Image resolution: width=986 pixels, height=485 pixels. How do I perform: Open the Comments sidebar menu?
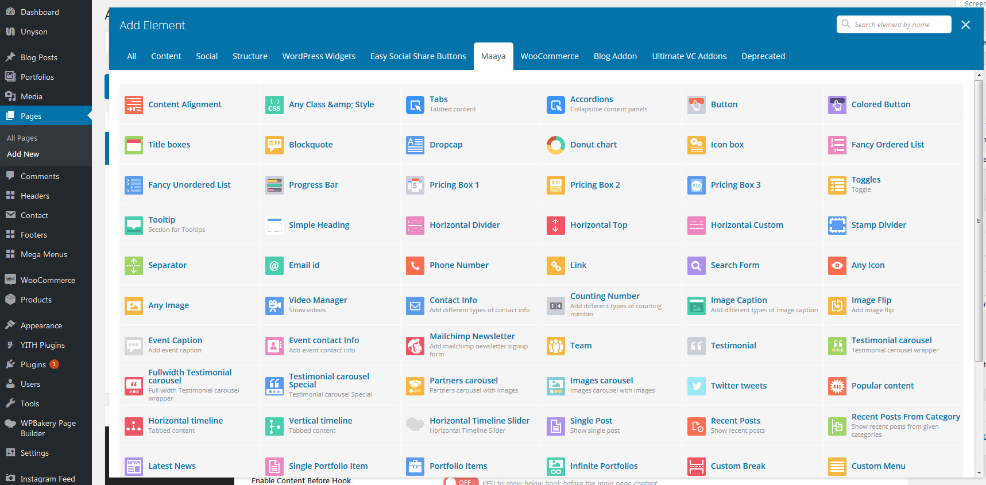(x=46, y=176)
